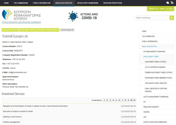
Task: Open TIED AGENTS PUBLIC REGISTER sidebar item
Action: click(x=157, y=83)
